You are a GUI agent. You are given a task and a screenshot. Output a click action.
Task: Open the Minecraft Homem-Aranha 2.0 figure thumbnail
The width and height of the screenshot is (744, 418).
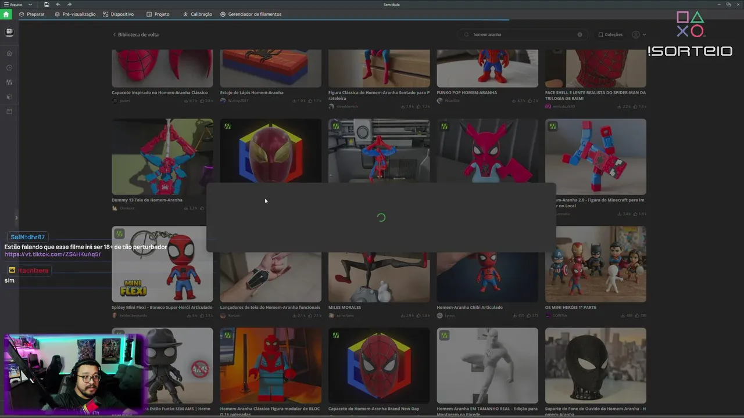coord(596,157)
